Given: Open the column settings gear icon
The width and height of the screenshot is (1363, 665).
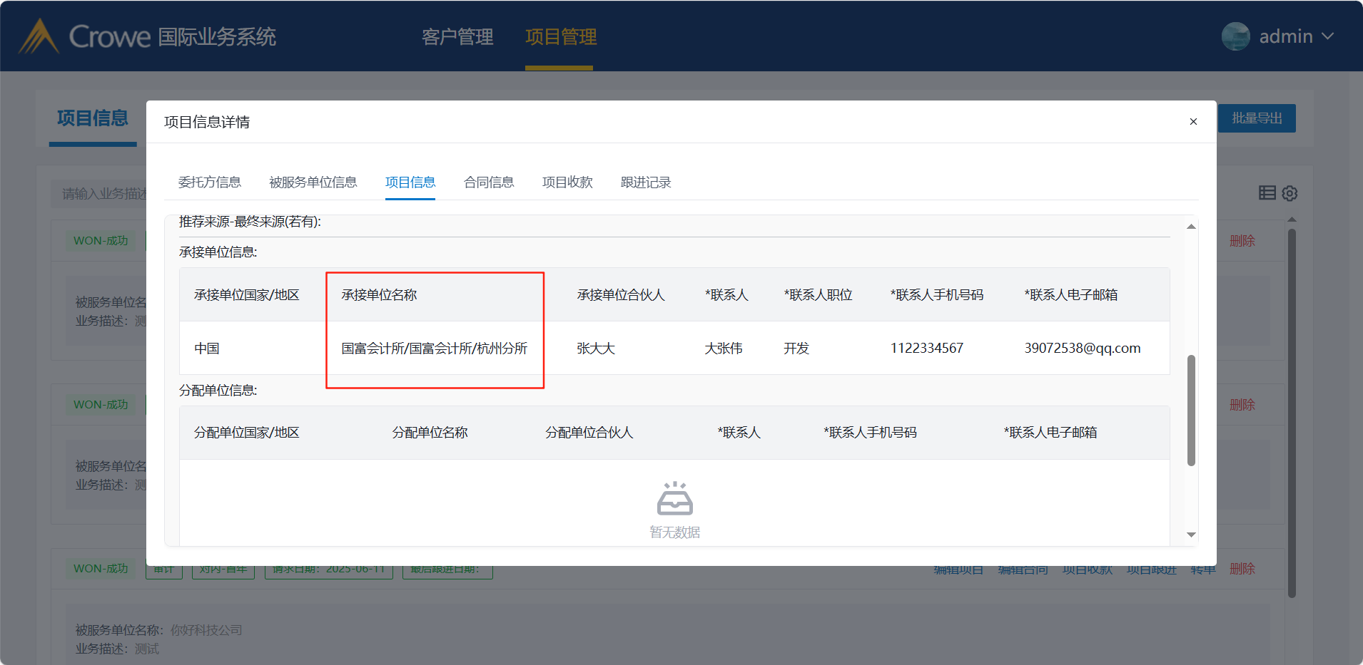Looking at the screenshot, I should (x=1289, y=193).
